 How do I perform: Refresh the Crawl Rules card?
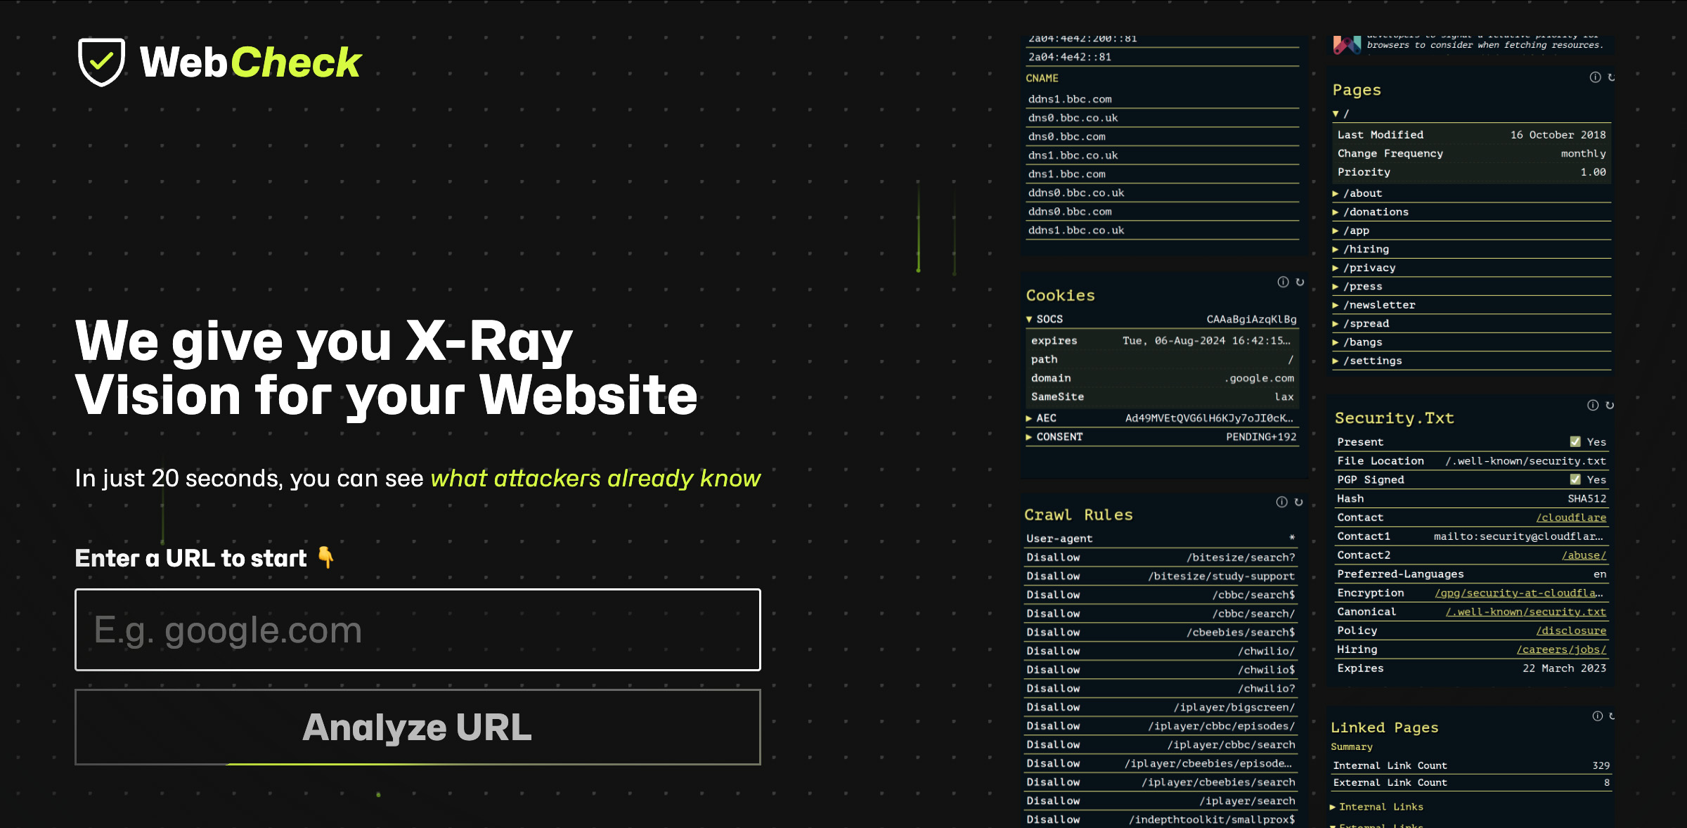tap(1298, 502)
